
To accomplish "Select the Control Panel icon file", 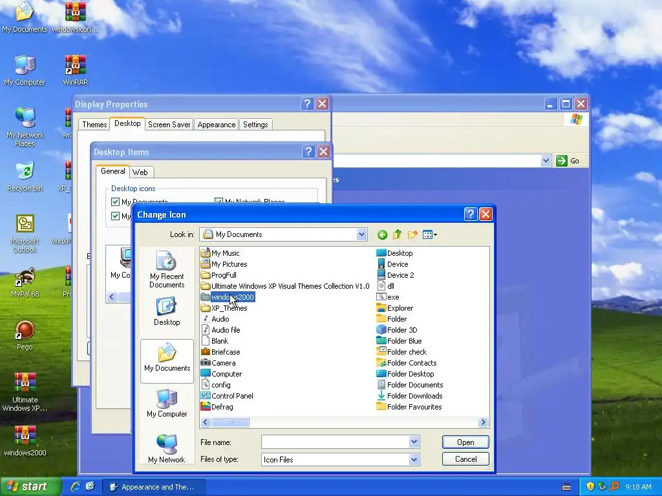I will point(227,396).
